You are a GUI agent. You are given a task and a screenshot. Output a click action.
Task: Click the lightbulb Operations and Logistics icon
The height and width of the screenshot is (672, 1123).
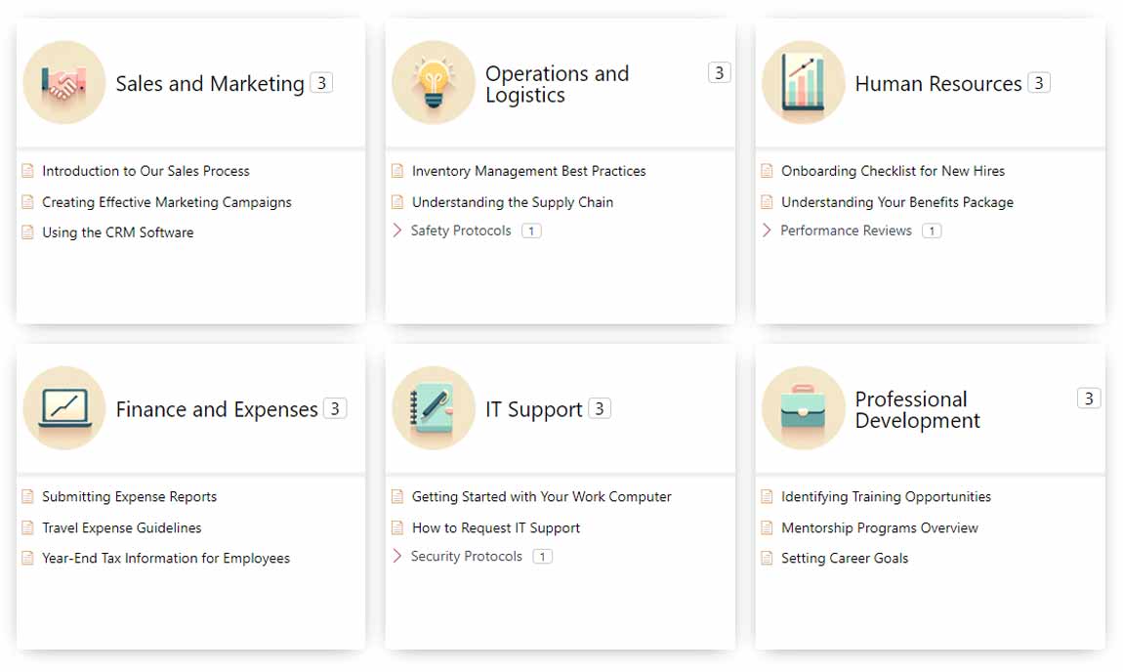point(433,83)
